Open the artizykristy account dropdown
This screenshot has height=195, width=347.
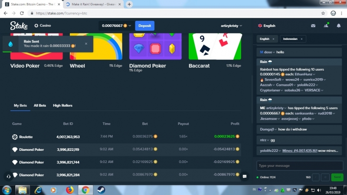(x=231, y=26)
